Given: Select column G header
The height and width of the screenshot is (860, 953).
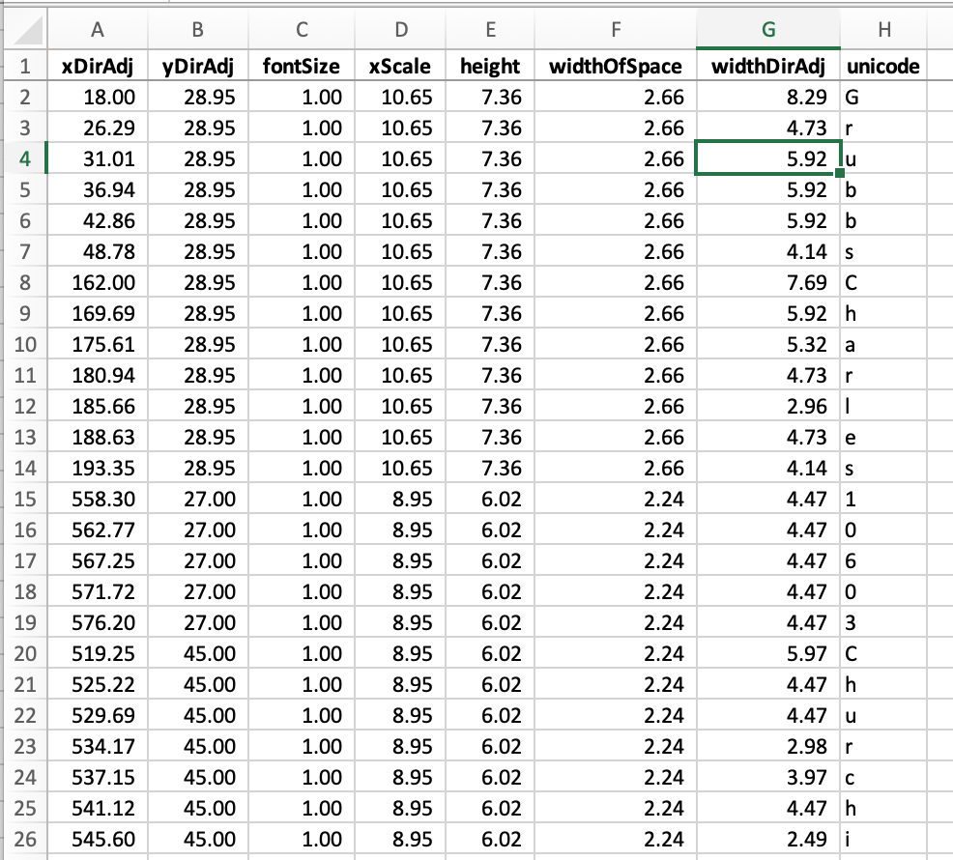Looking at the screenshot, I should click(x=767, y=31).
